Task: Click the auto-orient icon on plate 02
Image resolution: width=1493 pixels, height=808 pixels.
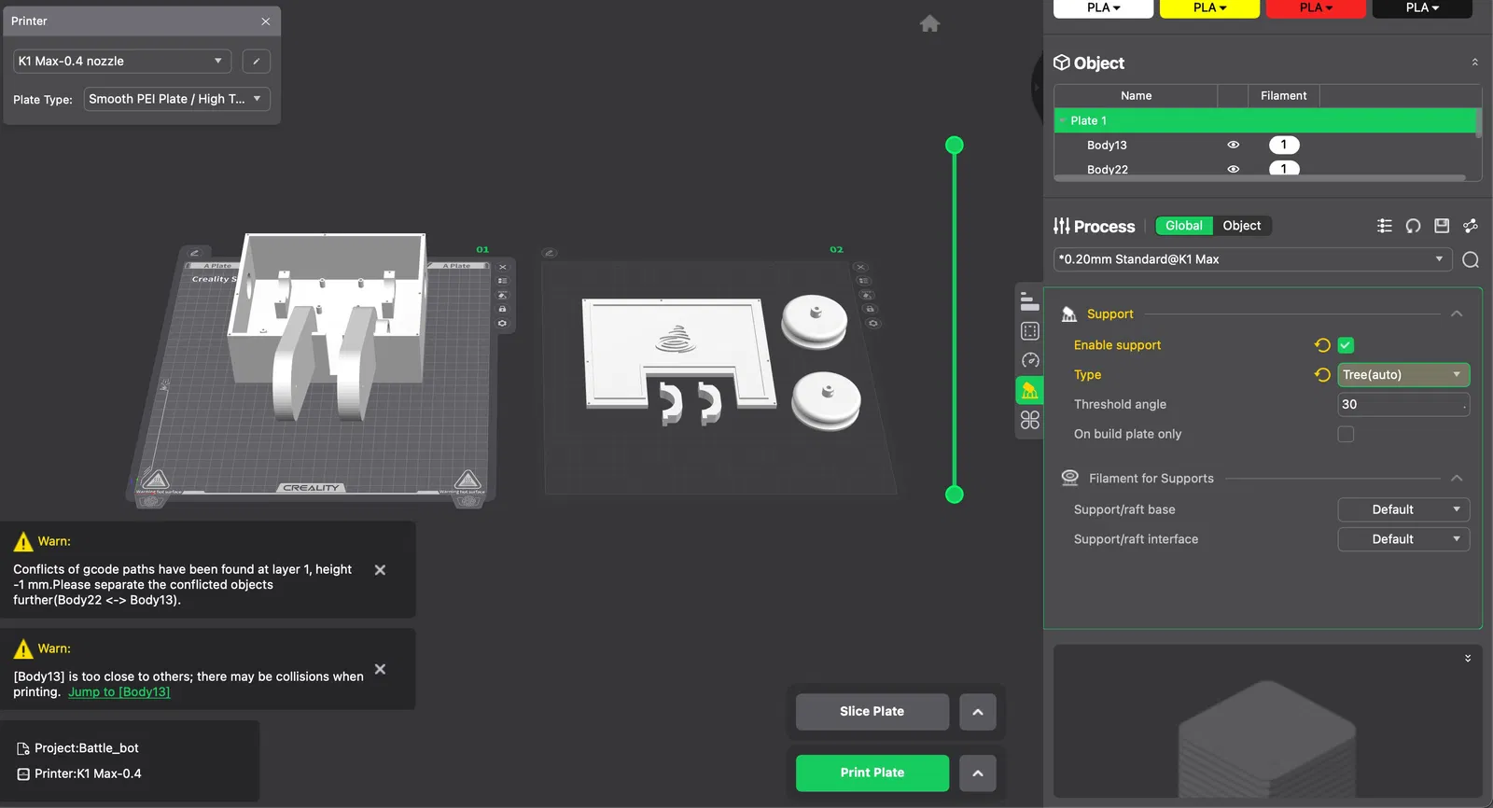Action: [x=867, y=295]
